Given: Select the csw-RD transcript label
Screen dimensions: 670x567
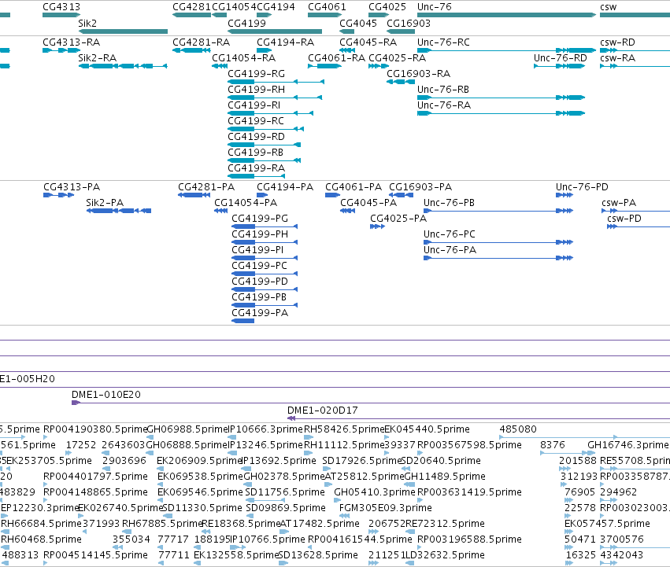Looking at the screenshot, I should (x=617, y=42).
